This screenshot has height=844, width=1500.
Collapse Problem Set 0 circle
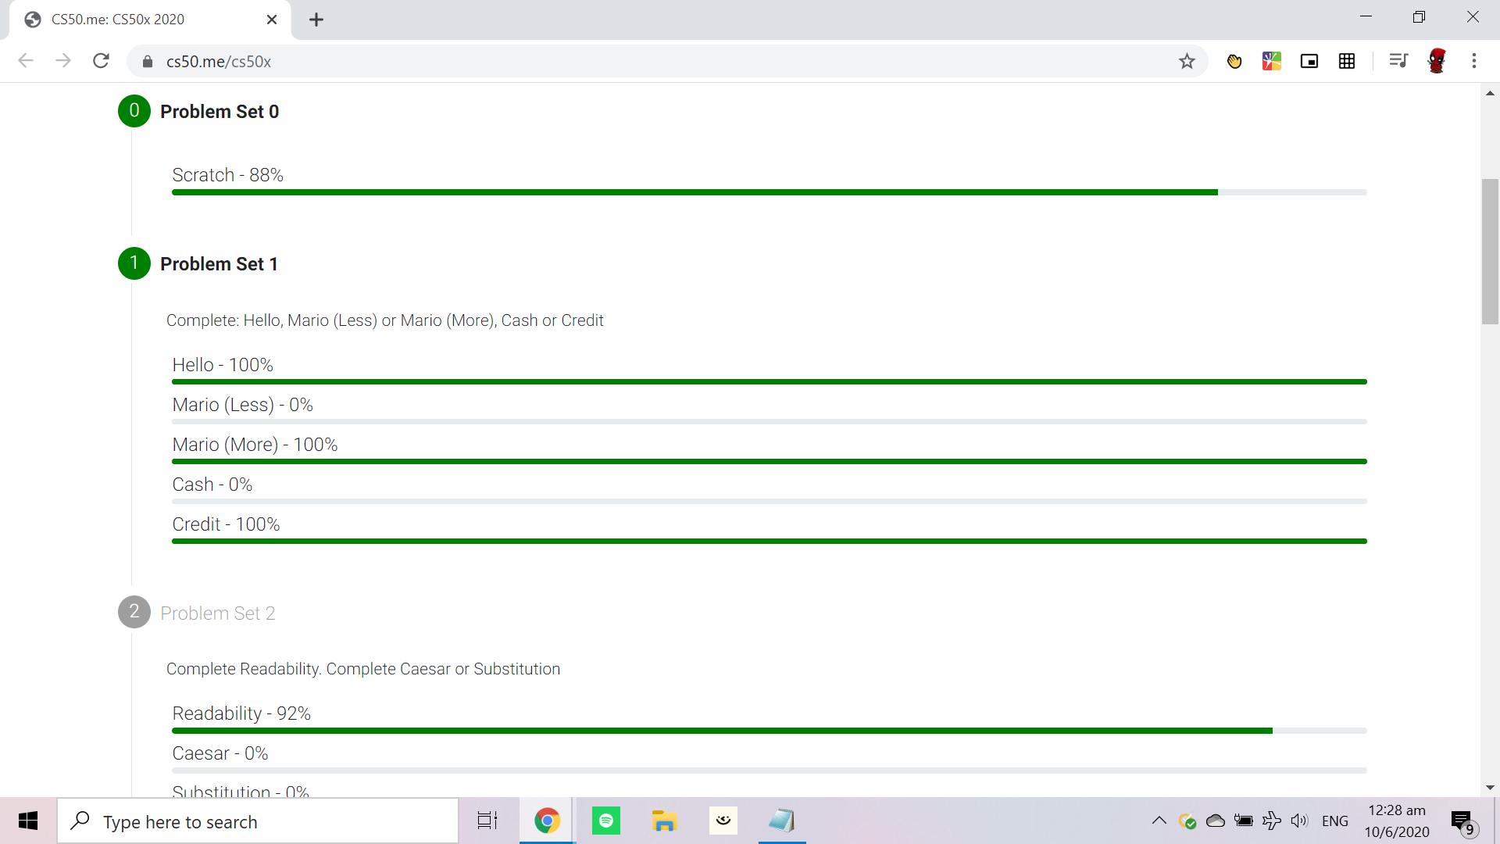tap(134, 111)
